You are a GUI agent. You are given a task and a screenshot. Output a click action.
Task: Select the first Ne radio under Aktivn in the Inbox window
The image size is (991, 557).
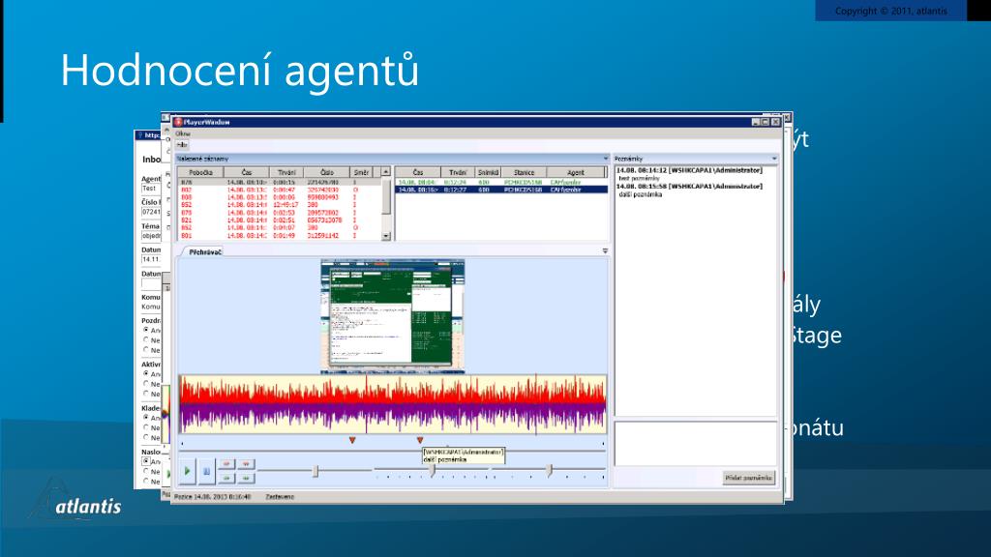coord(146,383)
